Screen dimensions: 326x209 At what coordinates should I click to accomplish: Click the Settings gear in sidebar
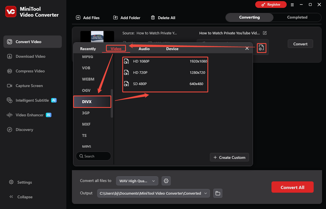[x=11, y=182]
